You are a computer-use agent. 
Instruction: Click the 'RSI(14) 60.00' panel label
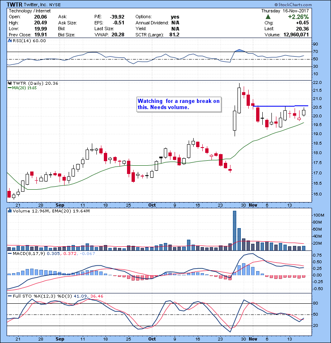coord(29,40)
